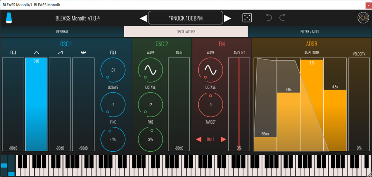Click the ADSR release bar at 4.5s
Viewport: 372px width, 177px height.
[x=335, y=104]
